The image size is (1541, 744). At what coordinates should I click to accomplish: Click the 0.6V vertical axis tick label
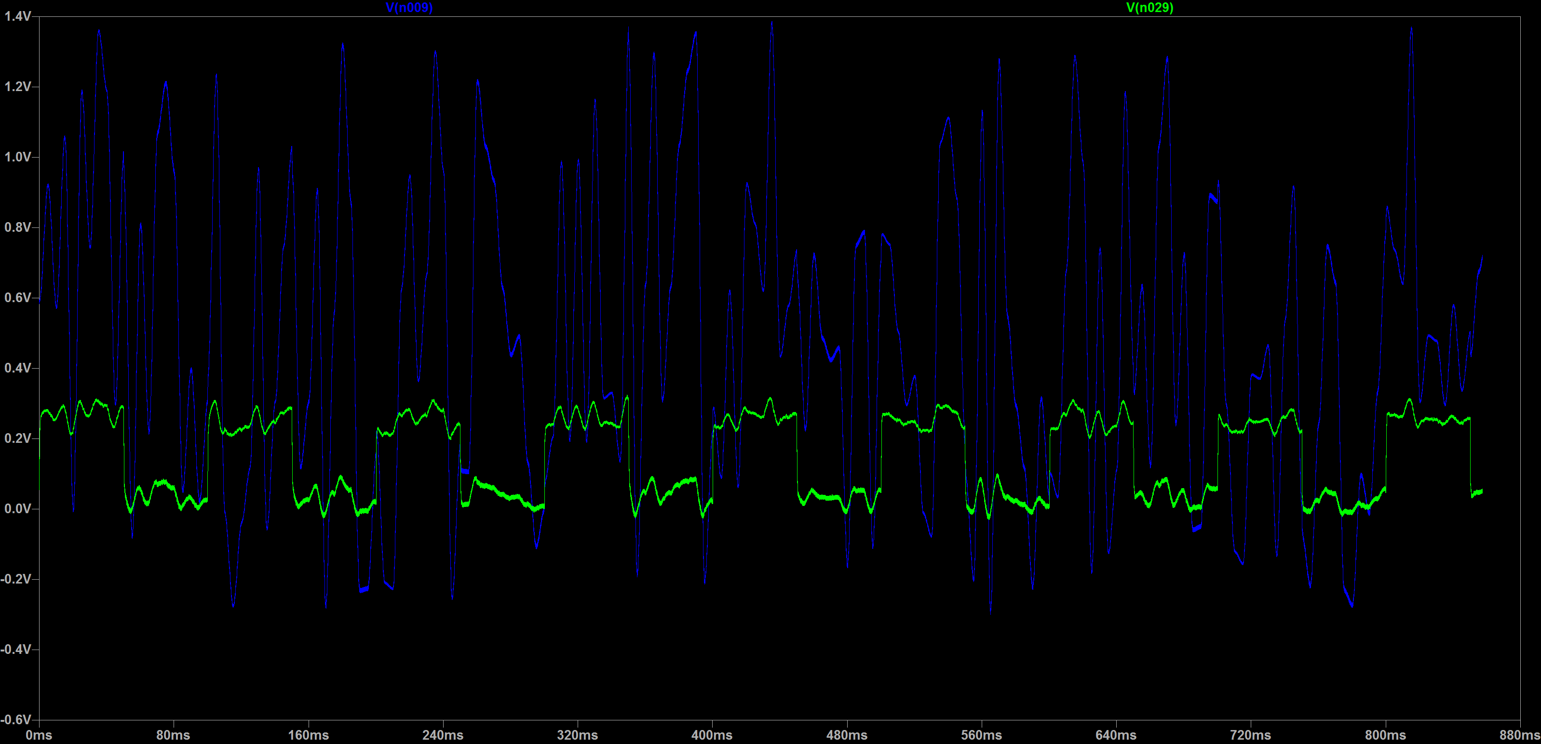(x=17, y=297)
